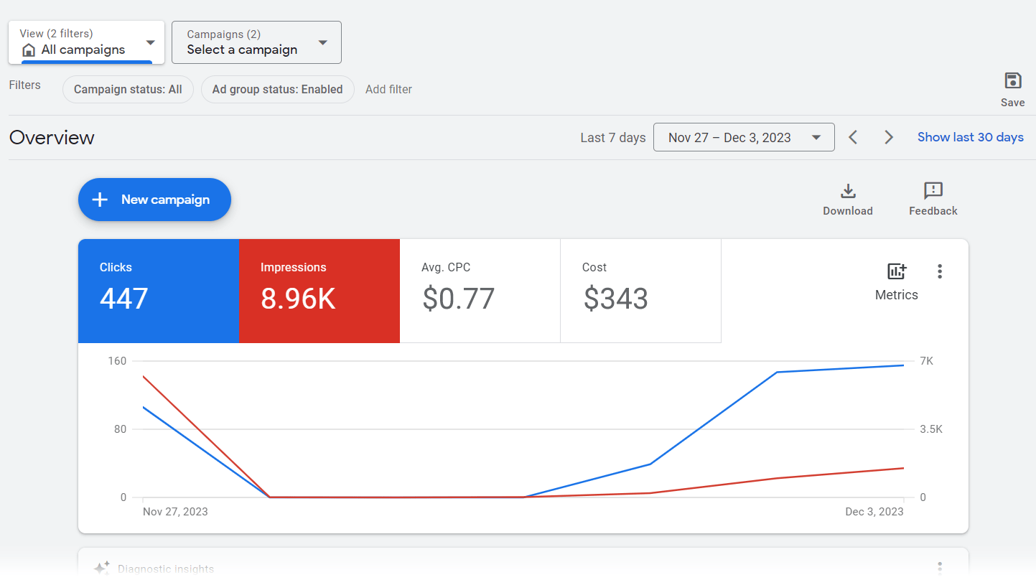Viewport: 1036px width, 580px height.
Task: Open the Ad group status filter
Action: [x=277, y=89]
